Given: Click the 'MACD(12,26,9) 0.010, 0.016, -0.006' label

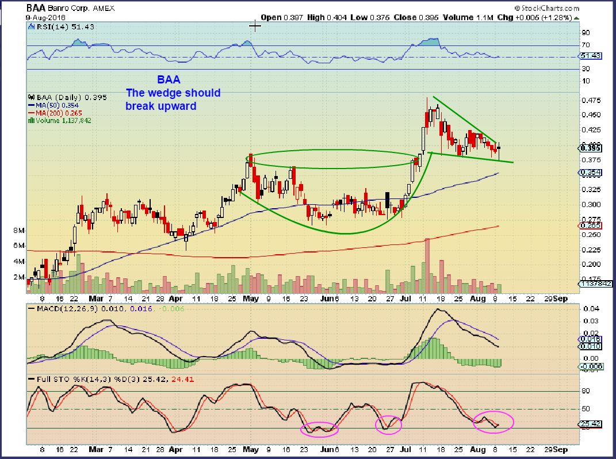Looking at the screenshot, I should [110, 308].
